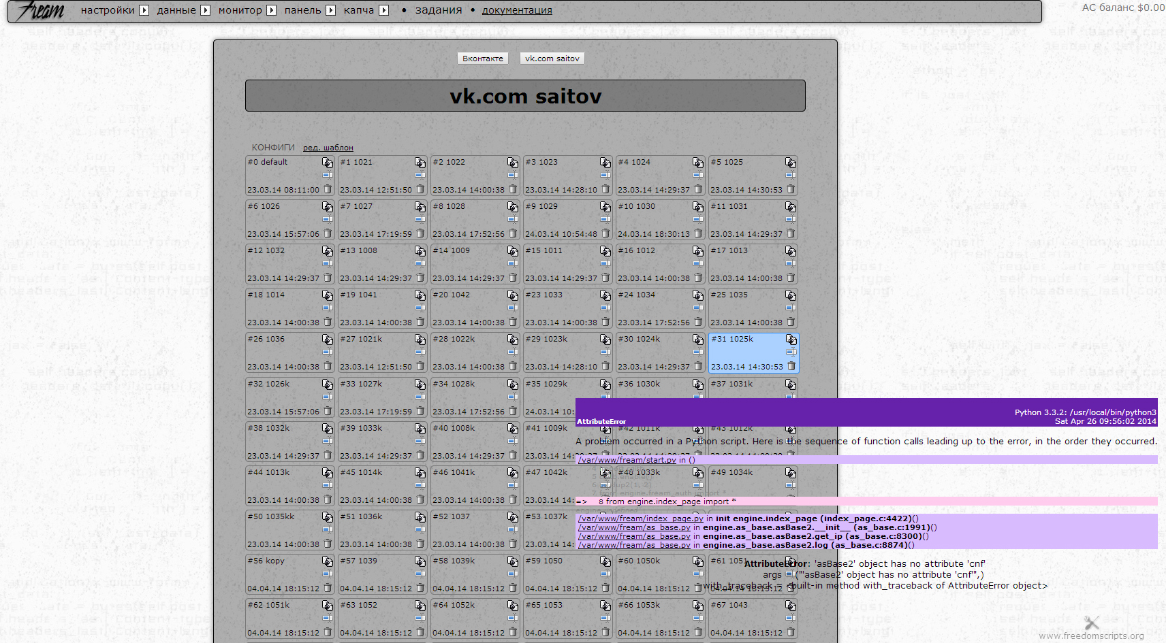1166x643 pixels.
Task: Delete config #44 1013k with trash icon
Action: point(328,499)
